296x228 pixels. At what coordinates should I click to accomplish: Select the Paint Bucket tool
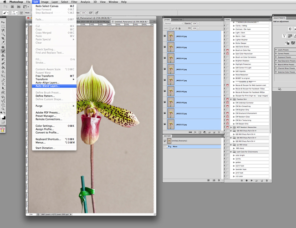pyautogui.click(x=3, y=67)
